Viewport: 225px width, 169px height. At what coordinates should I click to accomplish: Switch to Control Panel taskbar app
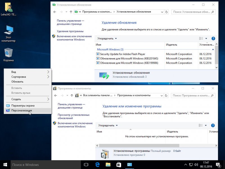click(x=129, y=165)
